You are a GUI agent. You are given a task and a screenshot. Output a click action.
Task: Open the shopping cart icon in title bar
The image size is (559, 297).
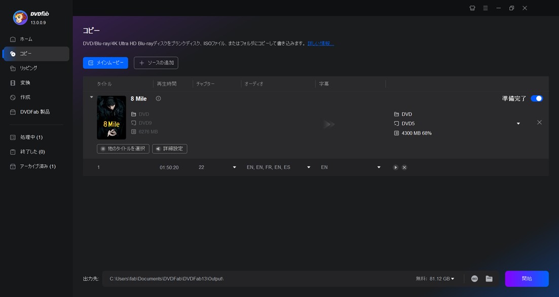(472, 8)
